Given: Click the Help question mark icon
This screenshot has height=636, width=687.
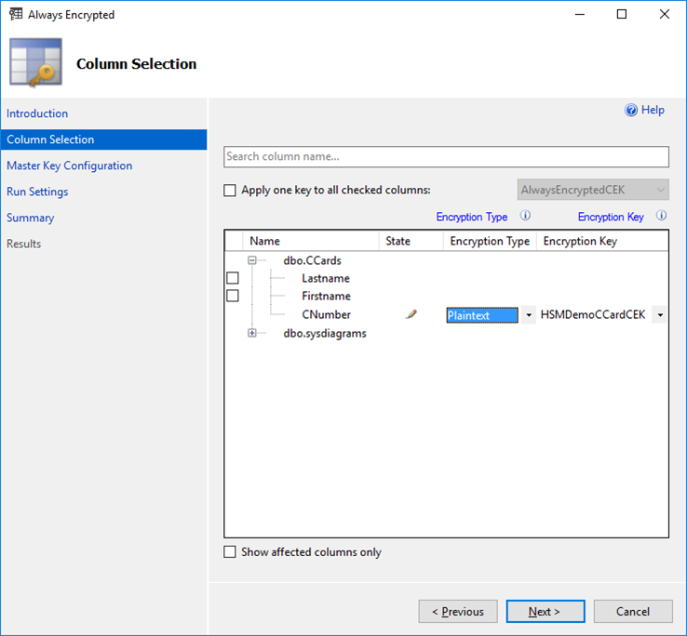Looking at the screenshot, I should (631, 111).
